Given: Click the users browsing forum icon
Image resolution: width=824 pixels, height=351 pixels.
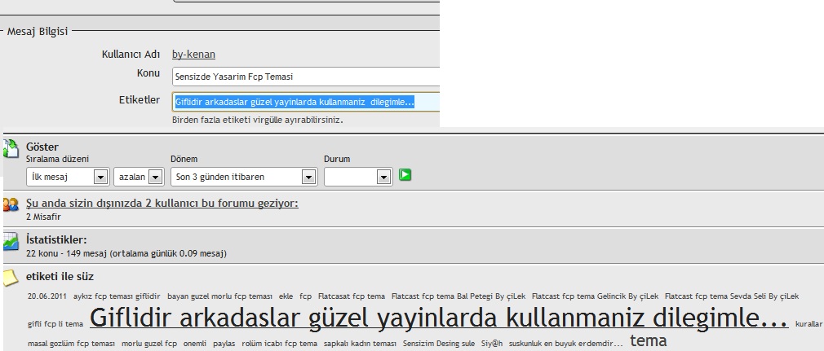Looking at the screenshot, I should click(x=11, y=204).
